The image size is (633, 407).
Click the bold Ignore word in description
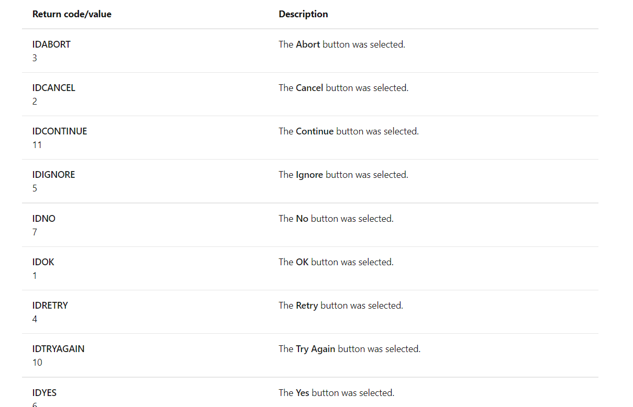pos(309,175)
